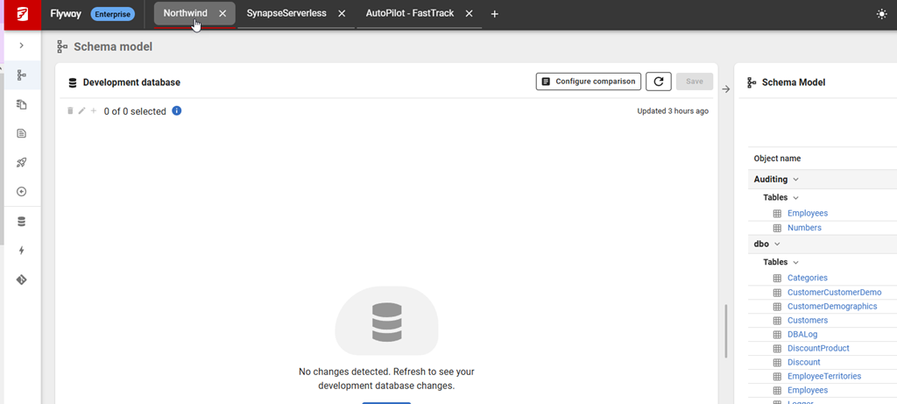Open Schema model page in sidebar
897x404 pixels.
tap(21, 75)
